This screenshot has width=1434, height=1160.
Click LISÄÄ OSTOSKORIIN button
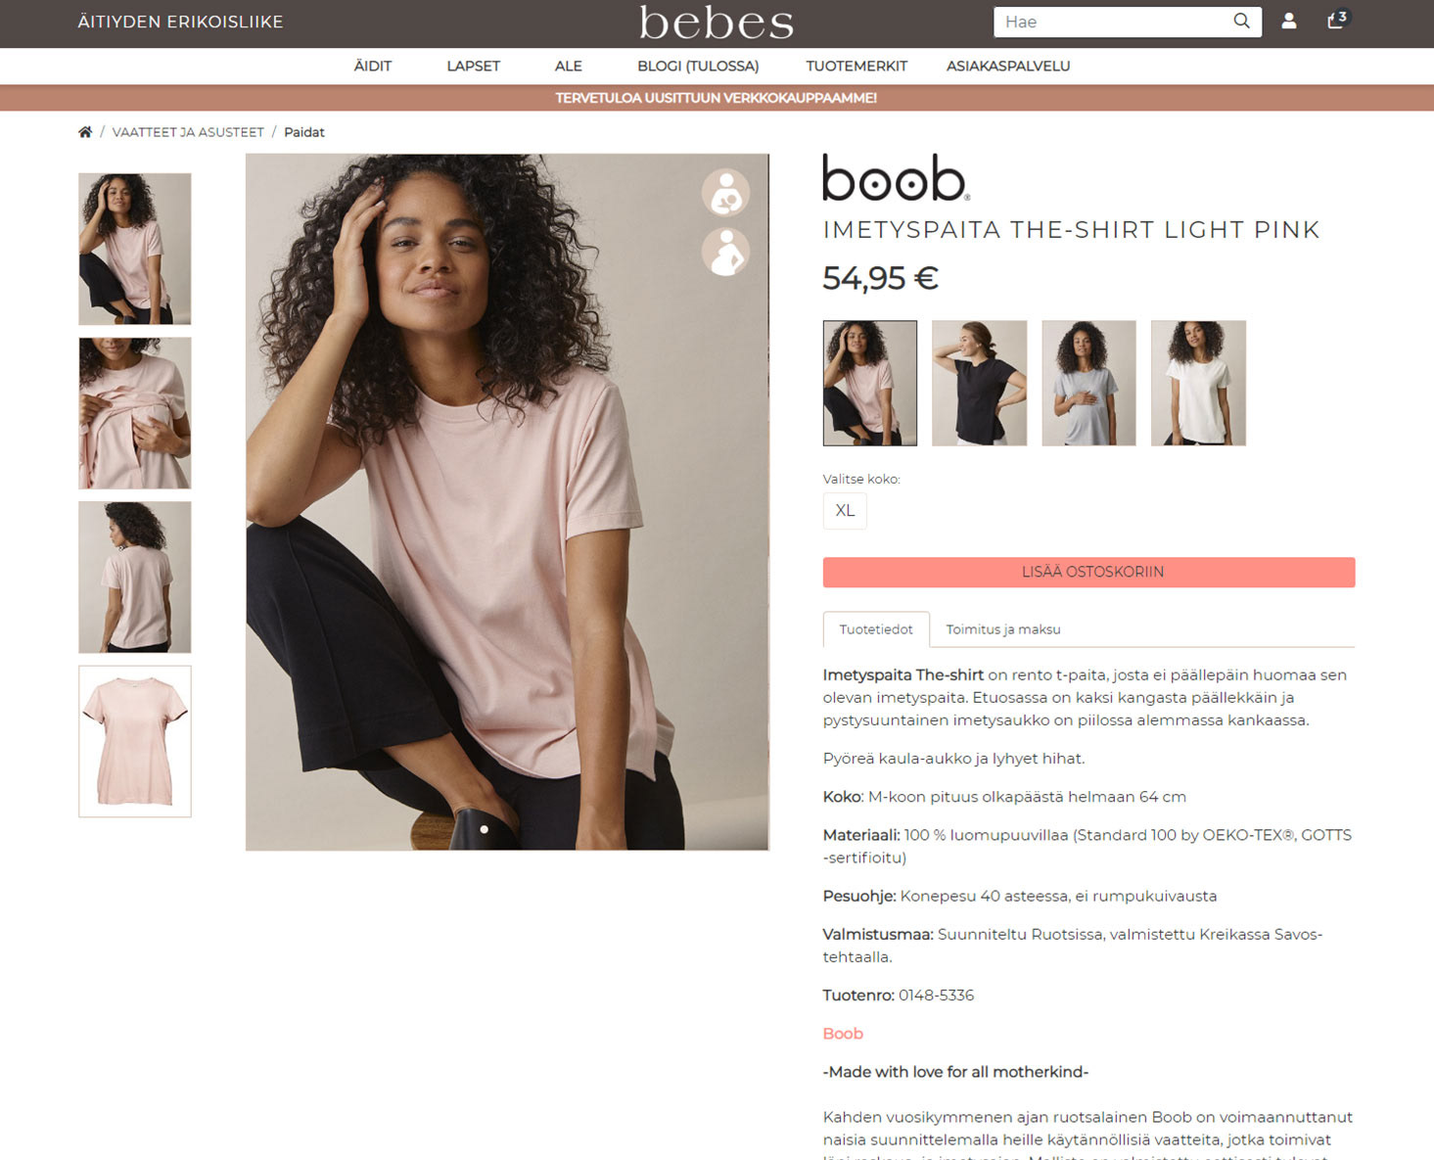click(1088, 572)
